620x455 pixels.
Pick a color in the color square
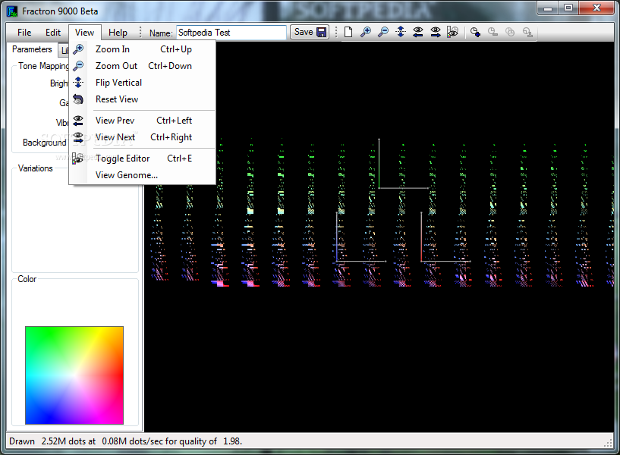(x=74, y=375)
